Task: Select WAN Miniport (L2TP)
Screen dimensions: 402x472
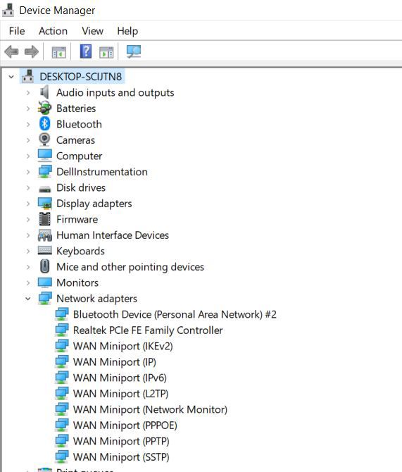Action: click(x=120, y=393)
